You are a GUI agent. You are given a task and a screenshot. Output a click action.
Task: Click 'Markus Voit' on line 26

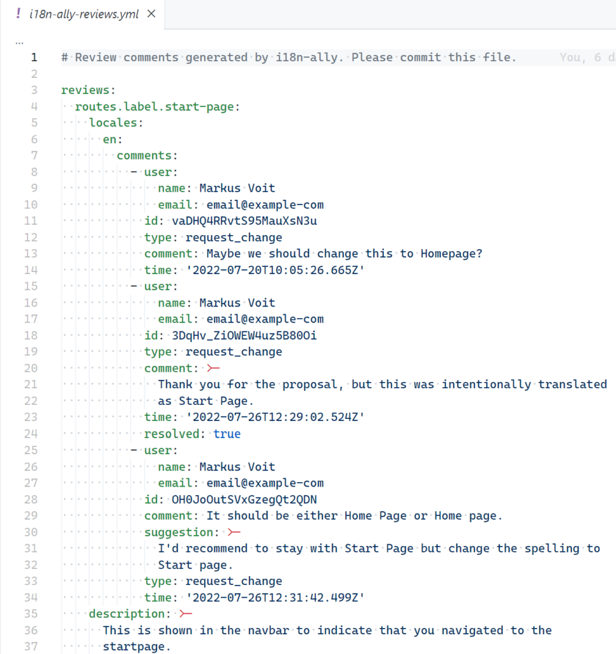click(x=237, y=466)
